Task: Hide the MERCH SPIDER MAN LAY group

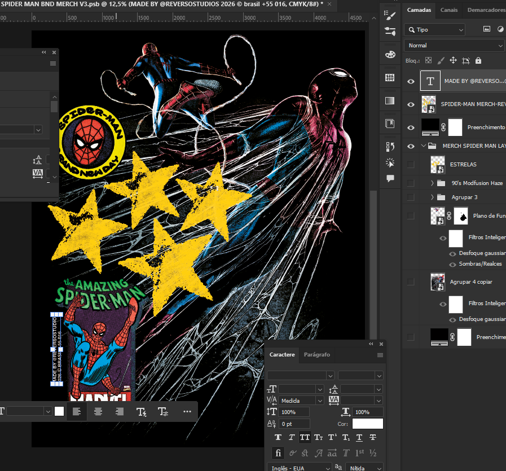Action: [x=411, y=146]
